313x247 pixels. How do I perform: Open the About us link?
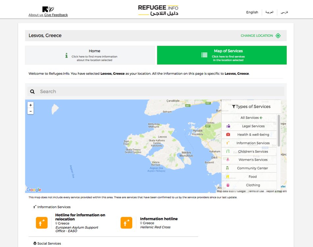pyautogui.click(x=36, y=15)
